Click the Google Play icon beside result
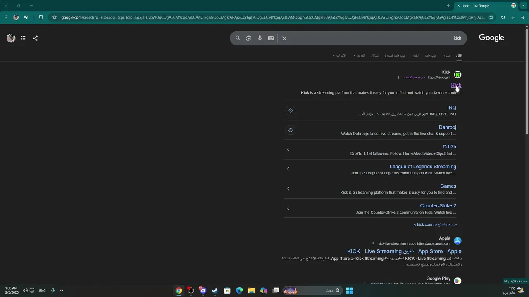The height and width of the screenshot is (297, 529). pos(458,281)
